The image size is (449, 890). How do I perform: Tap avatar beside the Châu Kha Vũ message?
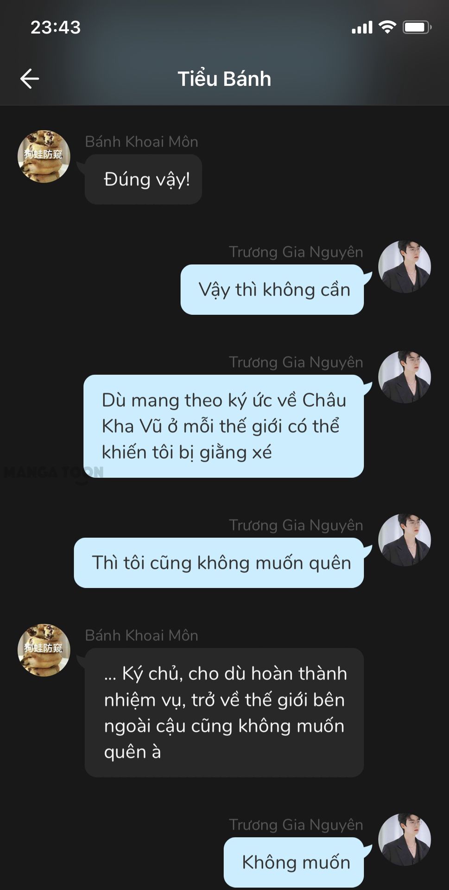pos(405,377)
